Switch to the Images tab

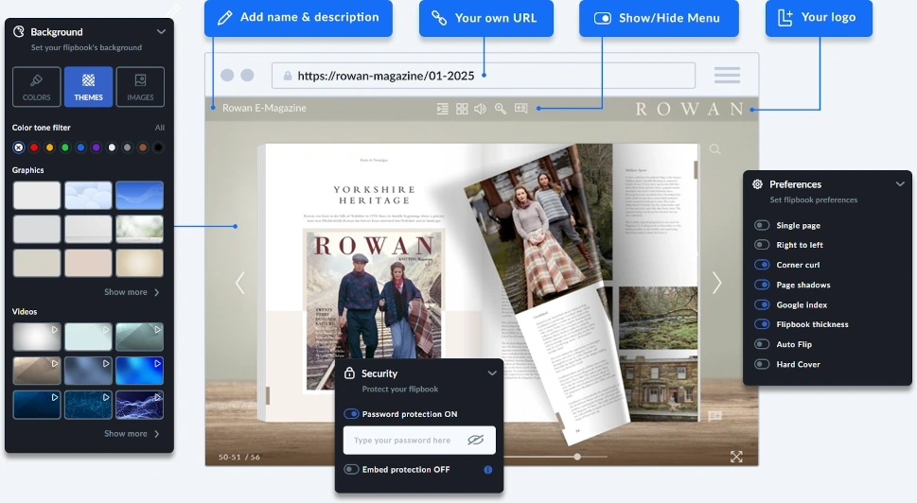140,87
